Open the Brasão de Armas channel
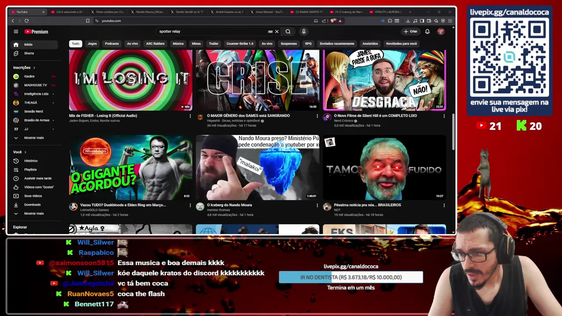The height and width of the screenshot is (316, 562). 34,120
